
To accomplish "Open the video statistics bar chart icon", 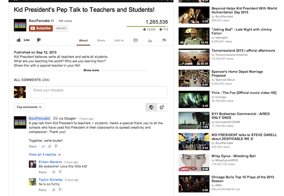I will tap(150, 41).
